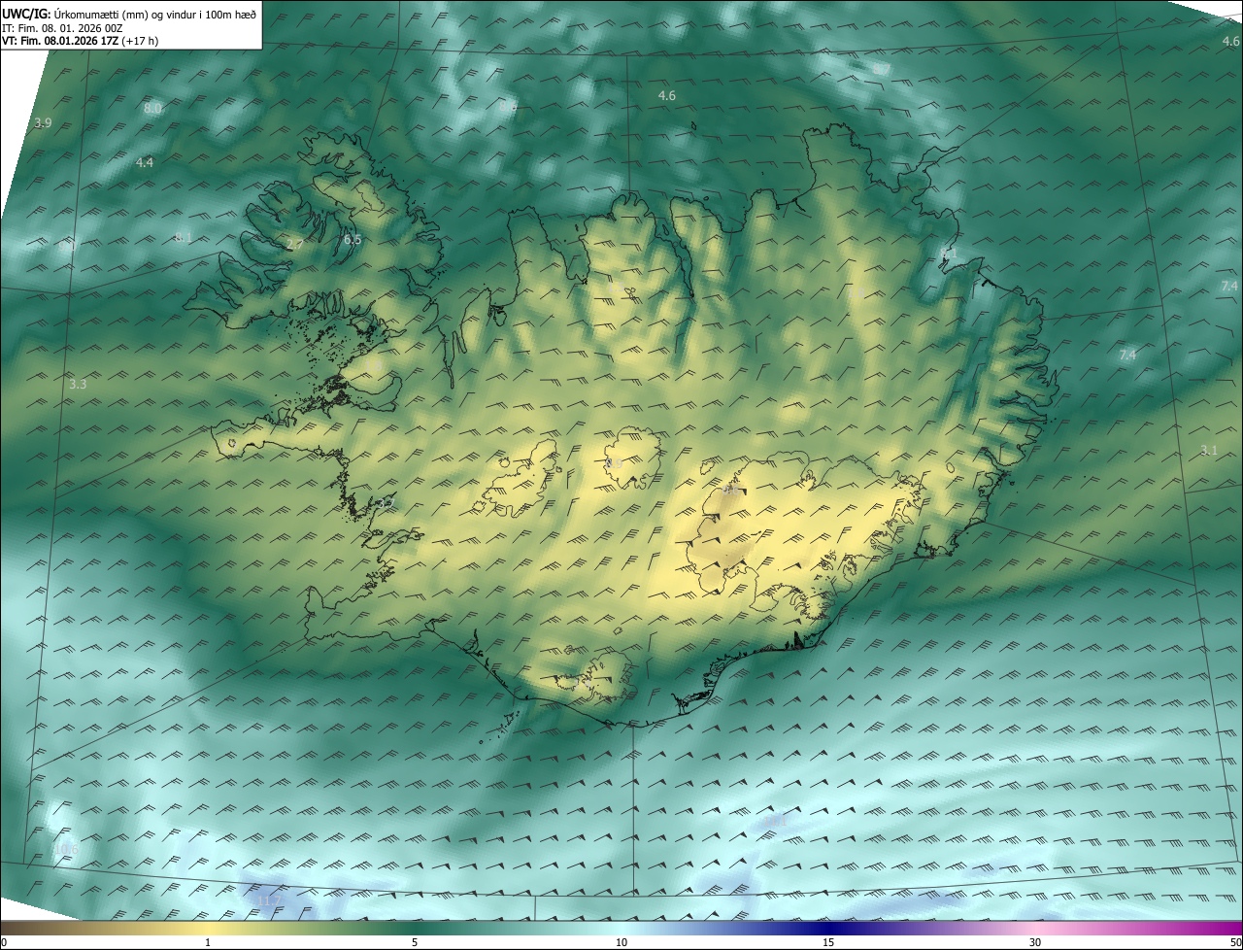Screen dimensions: 1243x950
Task: Select the '6.5' value in the Westfjords
Action: coord(353,239)
